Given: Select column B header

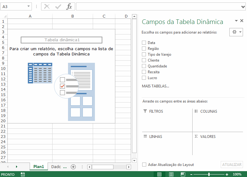Looking at the screenshot, I should tap(73, 16).
